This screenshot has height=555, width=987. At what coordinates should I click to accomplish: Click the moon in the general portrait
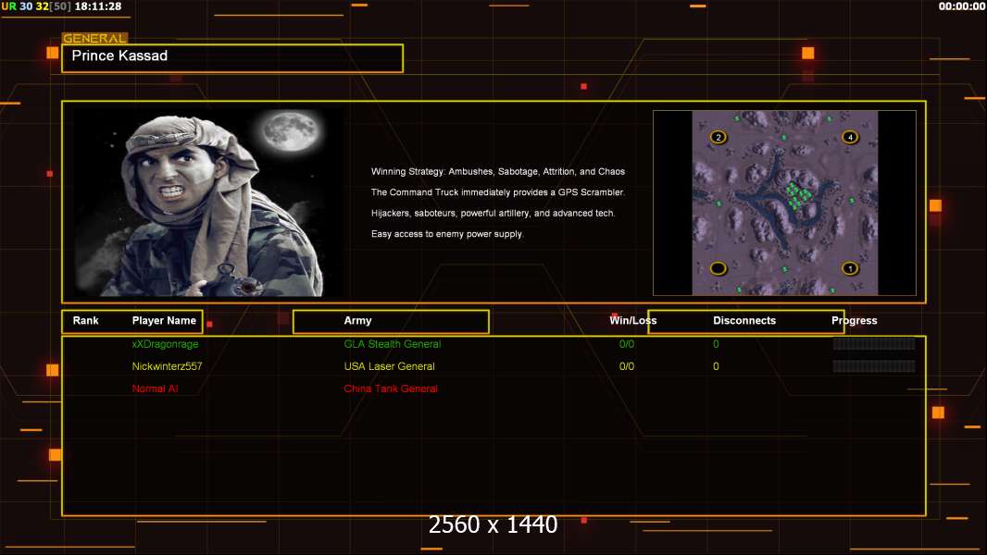pyautogui.click(x=285, y=132)
